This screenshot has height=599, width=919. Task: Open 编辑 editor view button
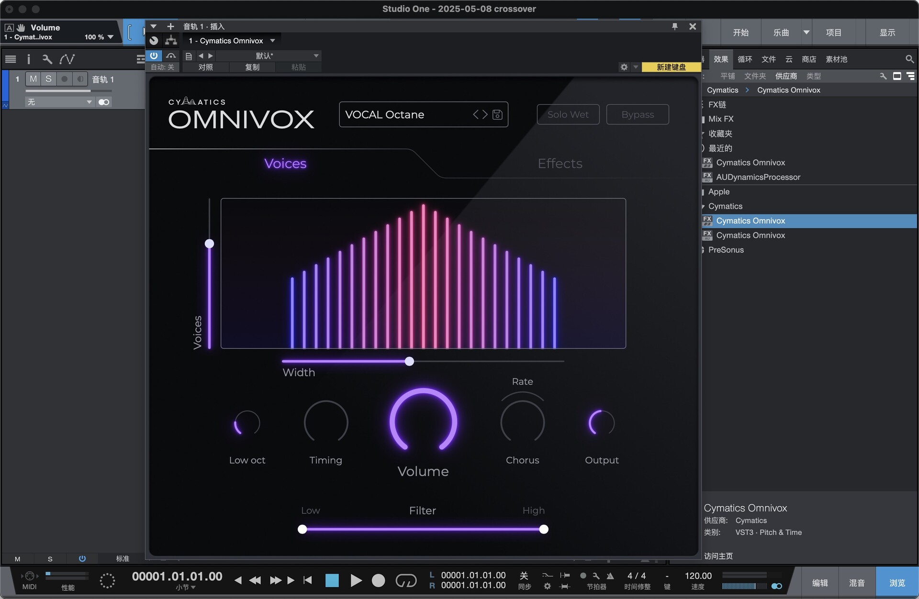[820, 583]
